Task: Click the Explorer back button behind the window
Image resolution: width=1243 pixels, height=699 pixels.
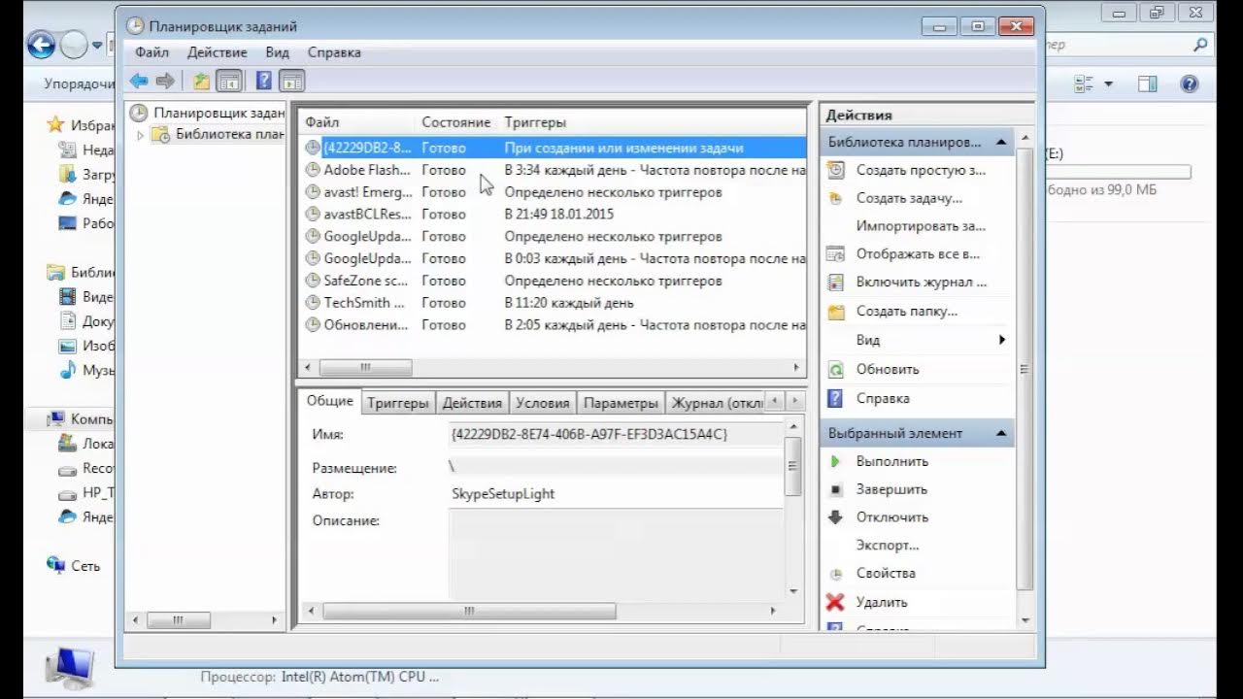Action: coord(40,45)
